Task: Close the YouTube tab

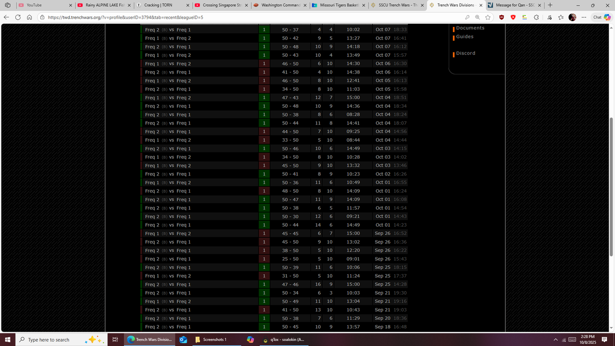Action: point(70,5)
